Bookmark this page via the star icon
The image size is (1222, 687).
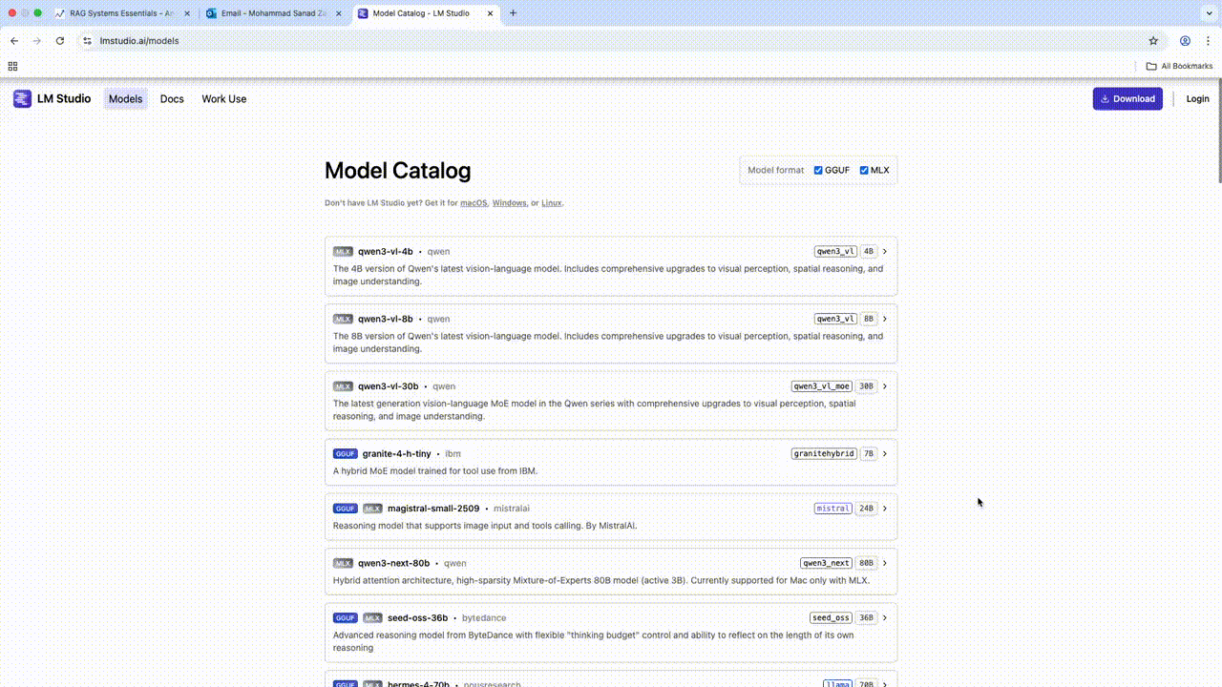click(1153, 41)
